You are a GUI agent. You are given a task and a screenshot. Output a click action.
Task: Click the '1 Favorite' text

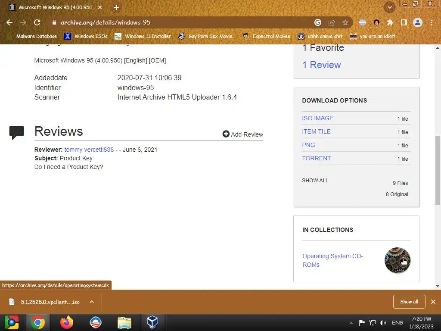pos(323,48)
